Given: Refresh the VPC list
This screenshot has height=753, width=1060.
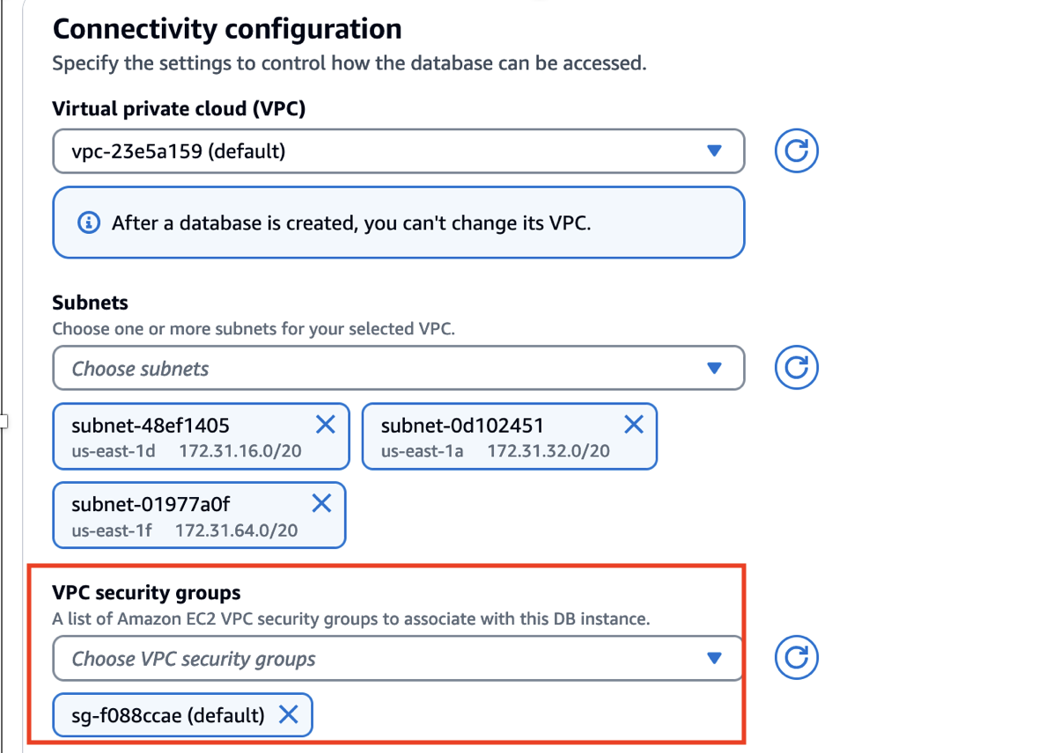Looking at the screenshot, I should (796, 151).
